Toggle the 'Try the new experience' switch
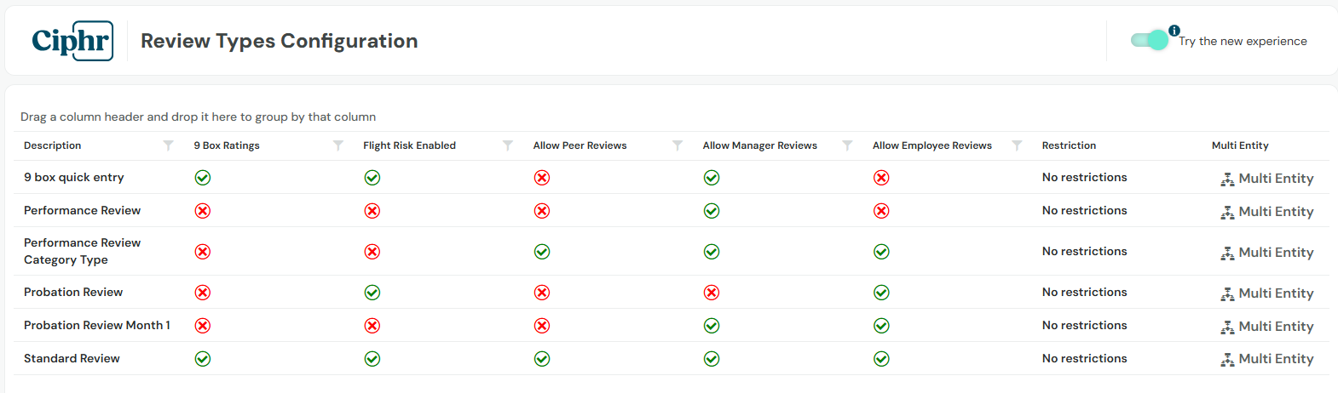Screen dimensions: 1338x393 click(1151, 40)
